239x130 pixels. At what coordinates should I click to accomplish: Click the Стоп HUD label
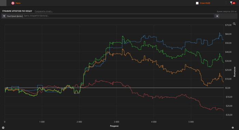point(205,3)
